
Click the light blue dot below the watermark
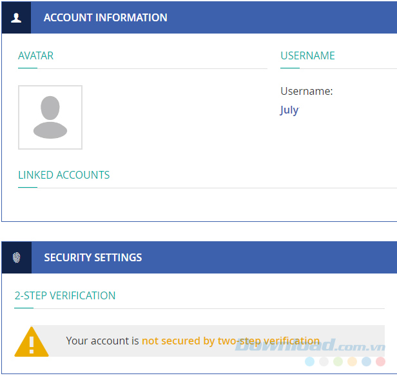tap(310, 362)
